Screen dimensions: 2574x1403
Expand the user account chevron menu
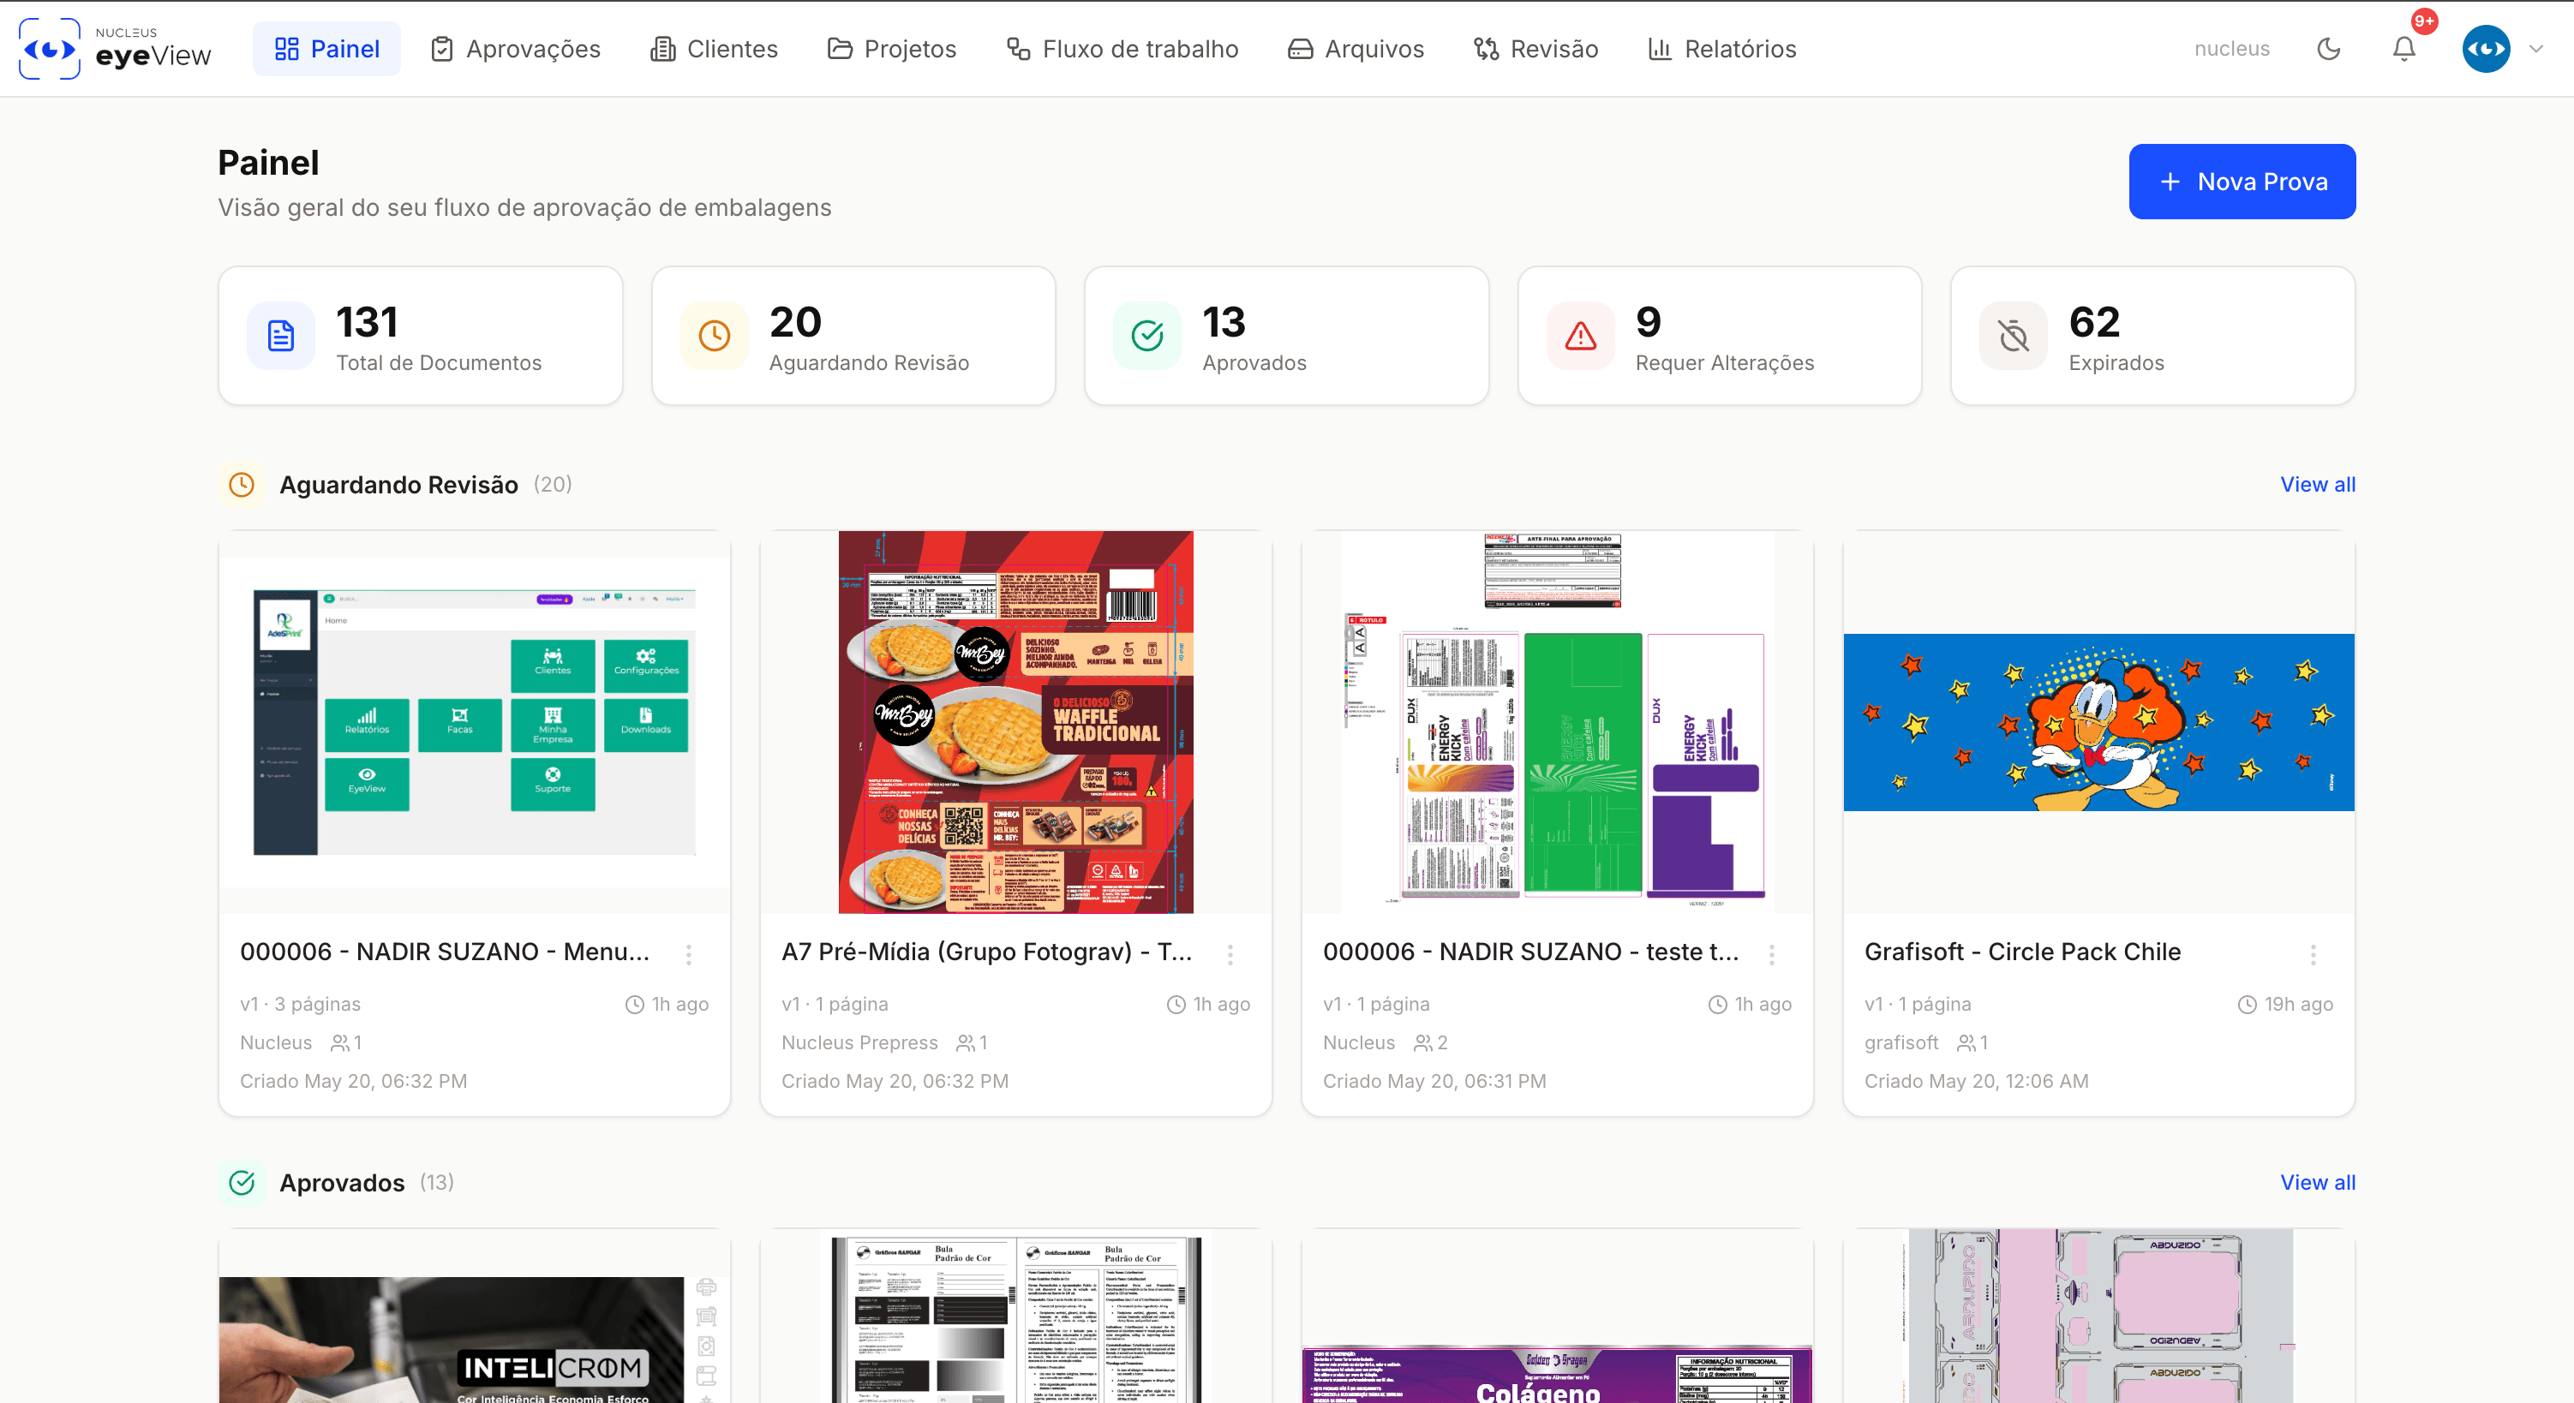click(2536, 49)
